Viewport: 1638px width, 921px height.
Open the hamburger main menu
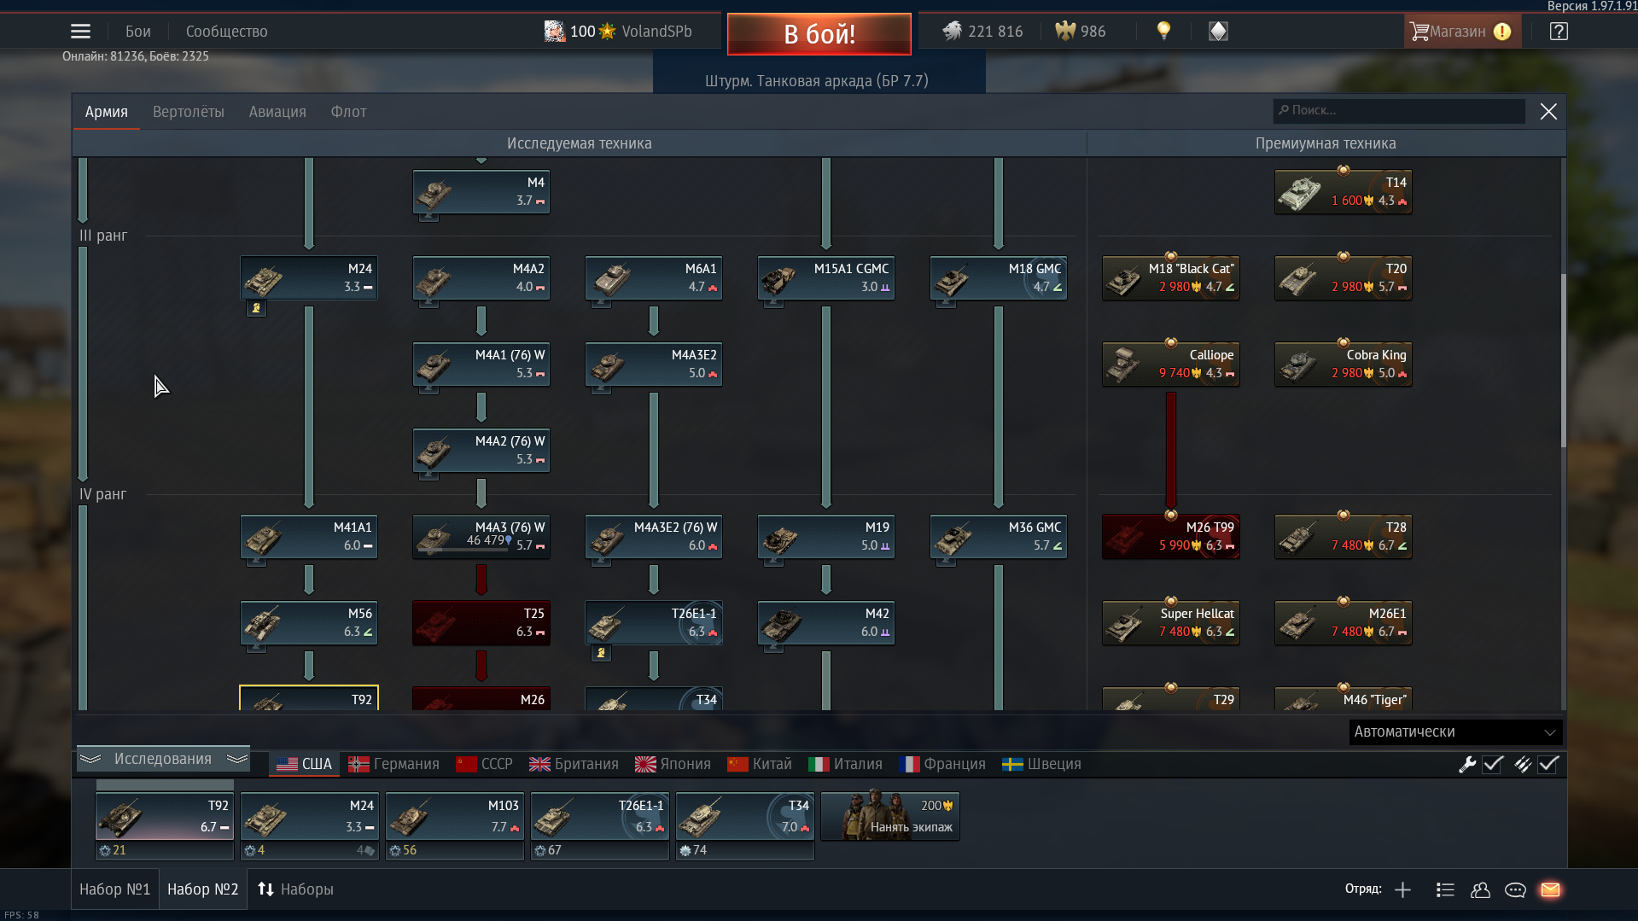coord(80,32)
